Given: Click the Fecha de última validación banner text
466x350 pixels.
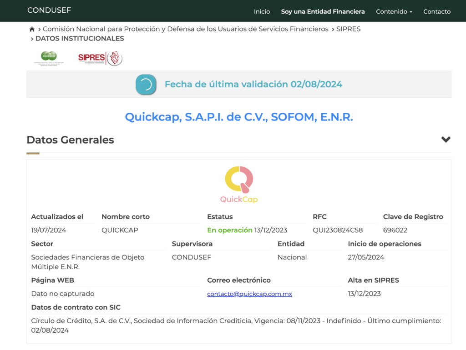Looking at the screenshot, I should click(x=253, y=85).
